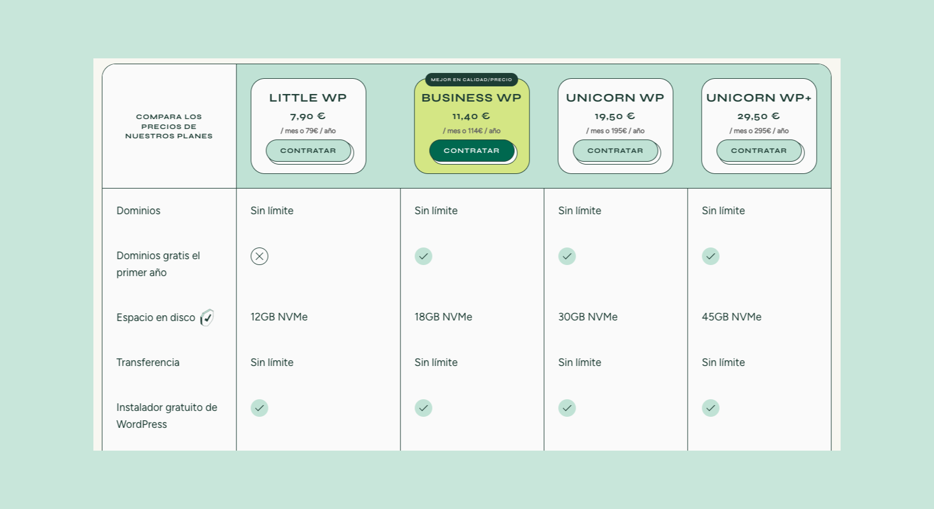
Task: Click Contratar under Unicorn WP+ plan
Action: click(759, 151)
